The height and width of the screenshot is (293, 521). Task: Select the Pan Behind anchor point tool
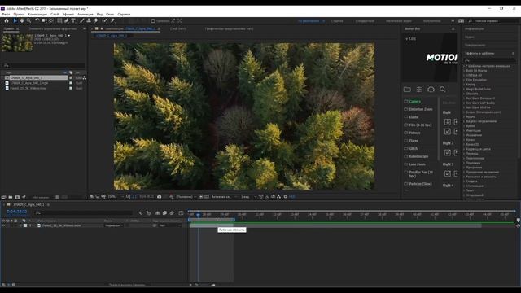tap(50, 20)
